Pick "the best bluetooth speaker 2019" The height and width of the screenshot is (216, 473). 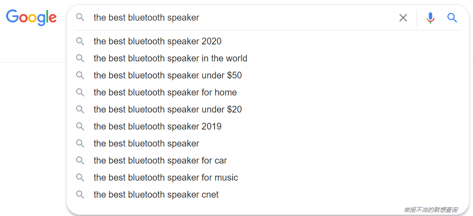pos(268,126)
